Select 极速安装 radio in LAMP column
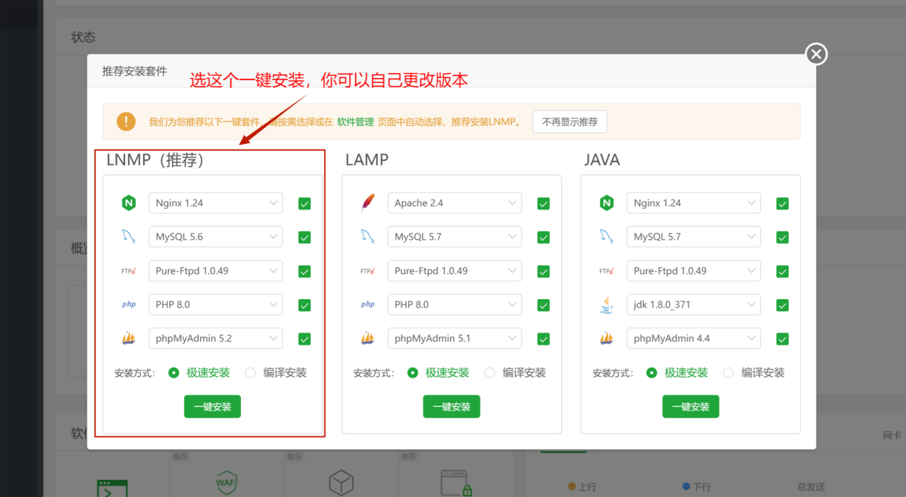The width and height of the screenshot is (906, 497). point(412,373)
